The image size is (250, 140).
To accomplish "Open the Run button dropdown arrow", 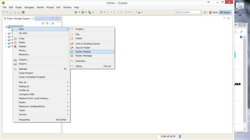I will 86,12.
